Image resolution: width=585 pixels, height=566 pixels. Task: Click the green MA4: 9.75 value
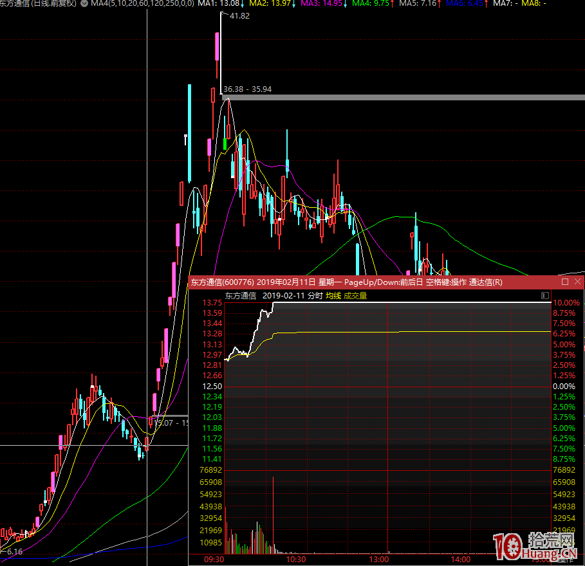(x=371, y=3)
